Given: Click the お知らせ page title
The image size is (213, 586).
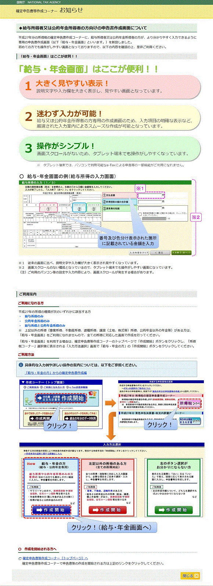Looking at the screenshot, I should click(71, 10).
